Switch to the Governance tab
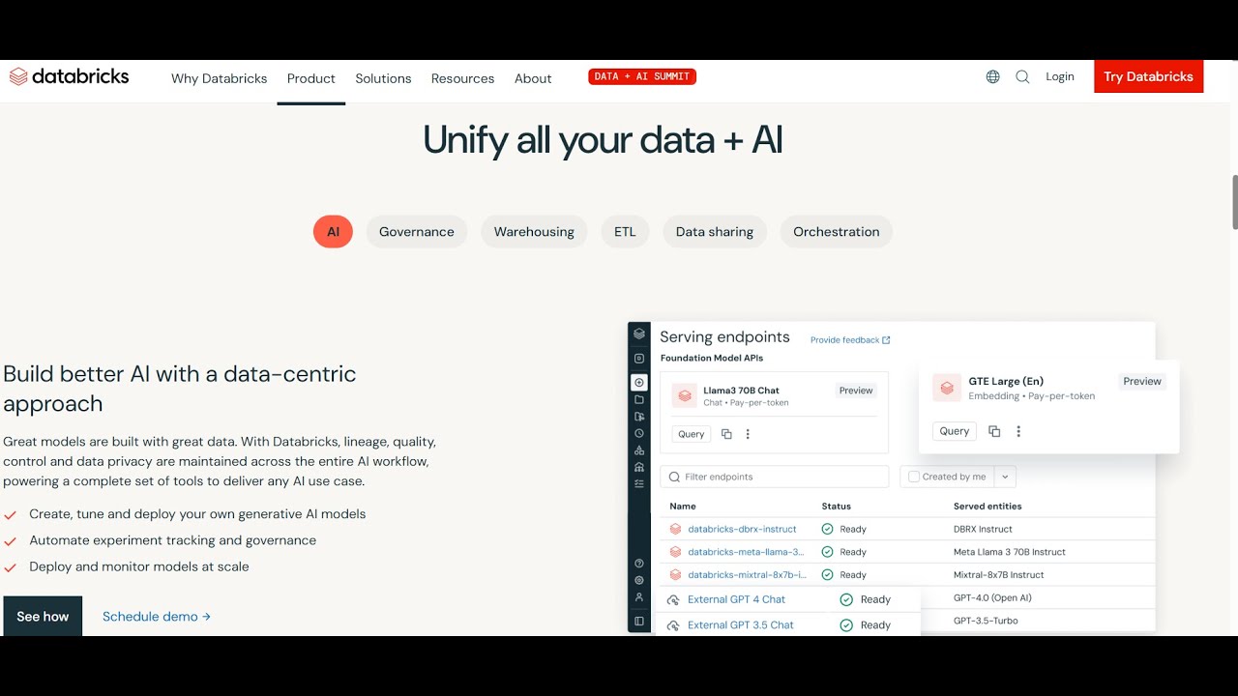The width and height of the screenshot is (1238, 696). tap(417, 232)
